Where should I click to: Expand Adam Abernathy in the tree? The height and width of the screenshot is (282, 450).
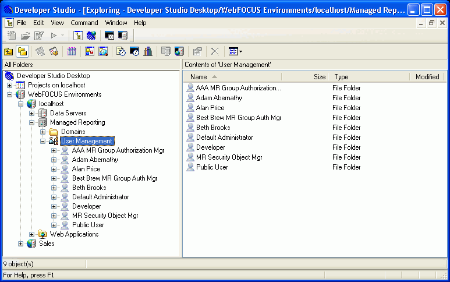tap(54, 160)
